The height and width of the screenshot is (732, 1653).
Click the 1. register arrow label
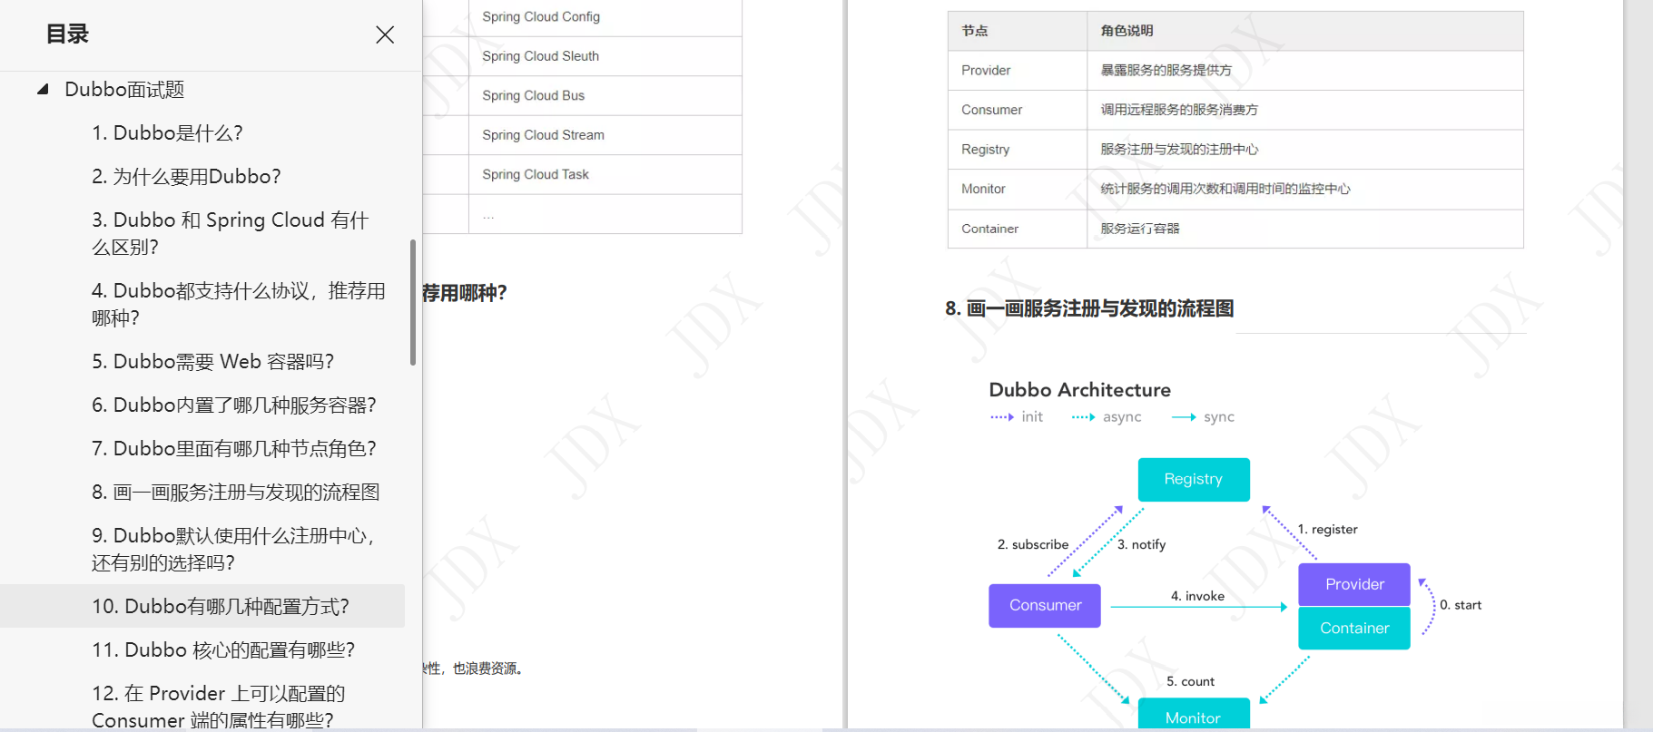point(1327,529)
